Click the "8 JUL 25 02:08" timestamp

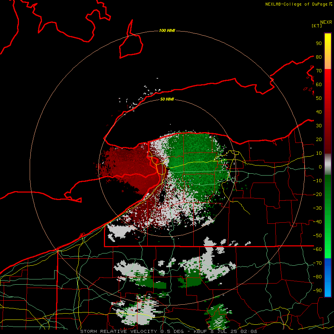point(234,331)
